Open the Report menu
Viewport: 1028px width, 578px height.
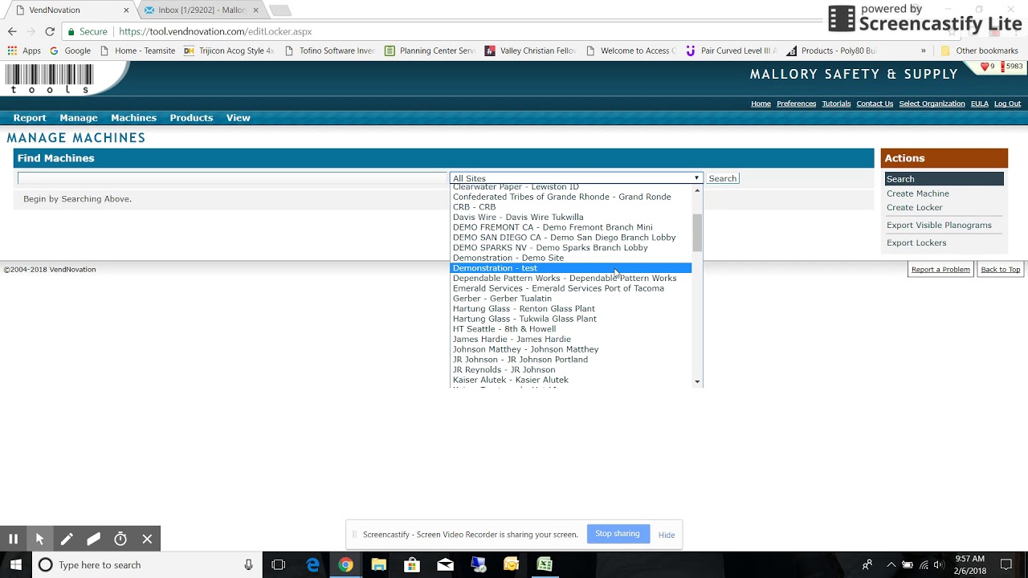point(30,118)
